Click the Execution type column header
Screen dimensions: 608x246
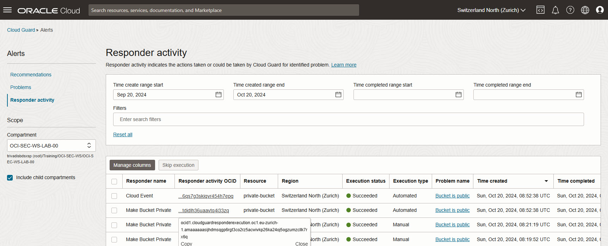pos(410,181)
